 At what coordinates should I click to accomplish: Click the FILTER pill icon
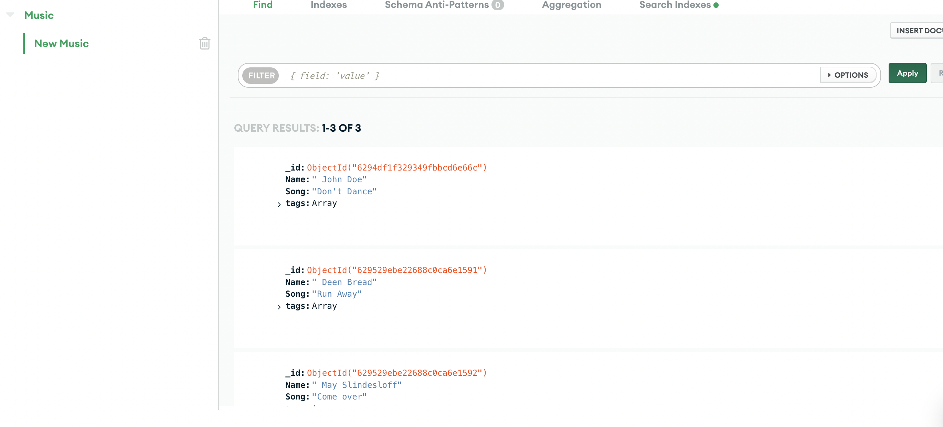261,75
